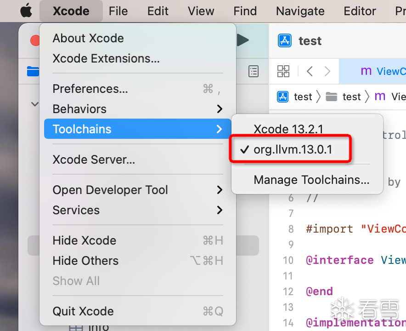Click the #import line of code
Viewport: 406px width, 331px height.
(356, 229)
